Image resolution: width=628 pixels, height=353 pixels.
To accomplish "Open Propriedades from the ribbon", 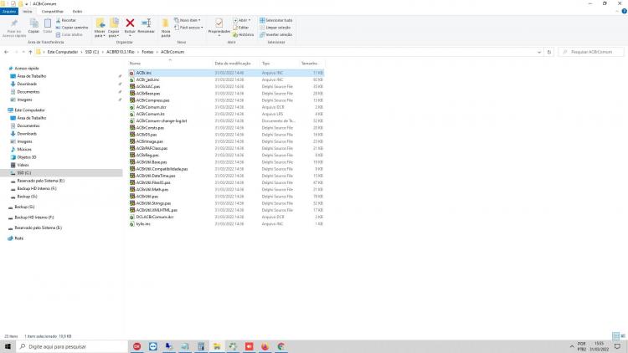I will tap(219, 27).
